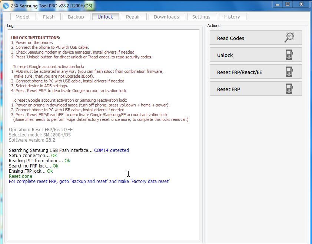Click 'Setup connection... Ok' log line
312x244 pixels.
pyautogui.click(x=33, y=155)
